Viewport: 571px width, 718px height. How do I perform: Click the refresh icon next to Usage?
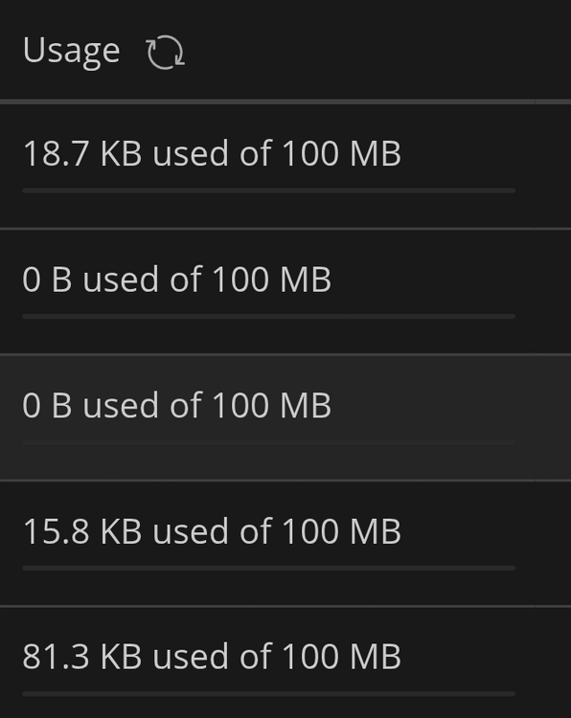166,53
